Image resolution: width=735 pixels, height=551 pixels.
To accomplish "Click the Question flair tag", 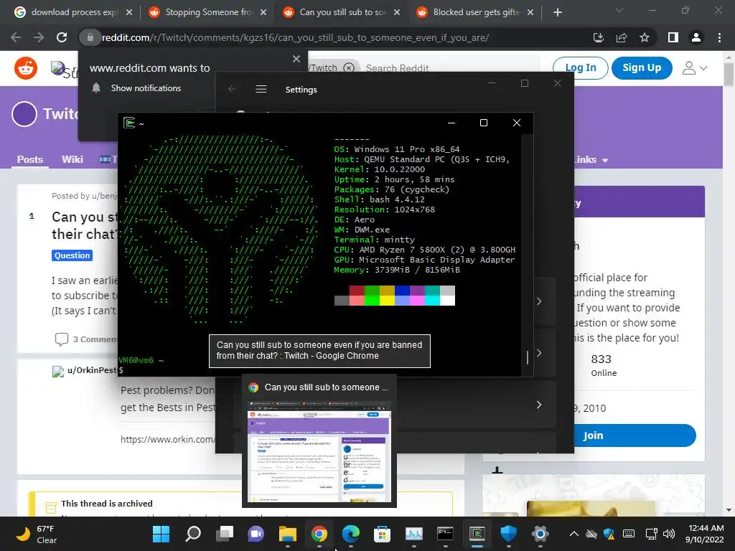I will pos(72,255).
